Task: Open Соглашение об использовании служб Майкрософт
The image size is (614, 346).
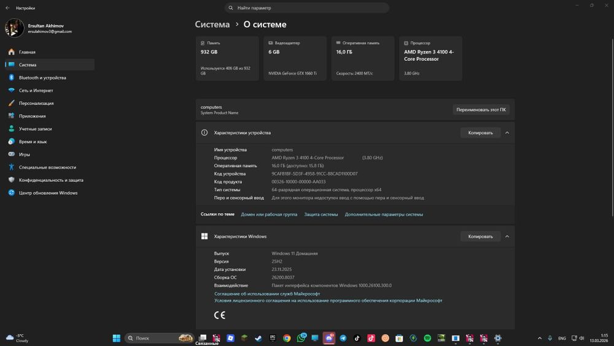Action: [x=267, y=294]
